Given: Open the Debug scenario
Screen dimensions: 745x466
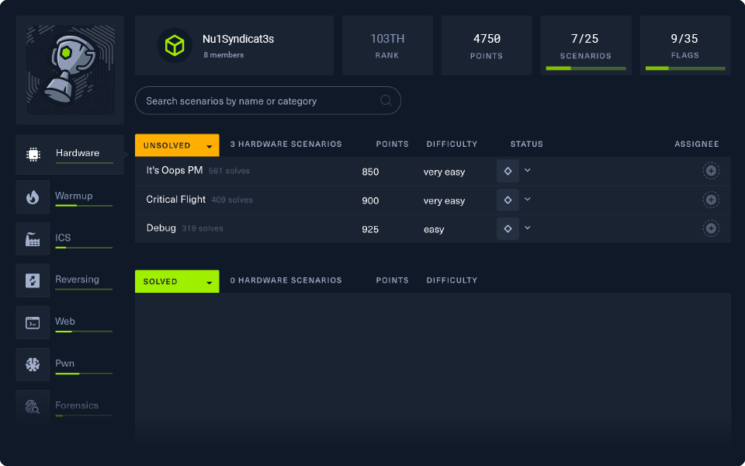Looking at the screenshot, I should (x=161, y=228).
